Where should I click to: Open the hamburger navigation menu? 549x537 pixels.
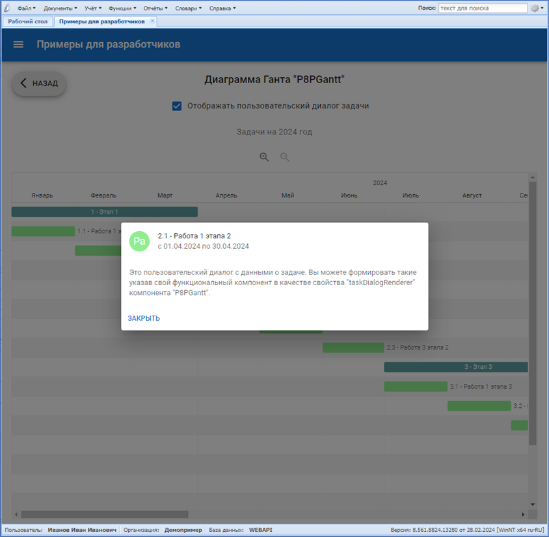point(18,45)
